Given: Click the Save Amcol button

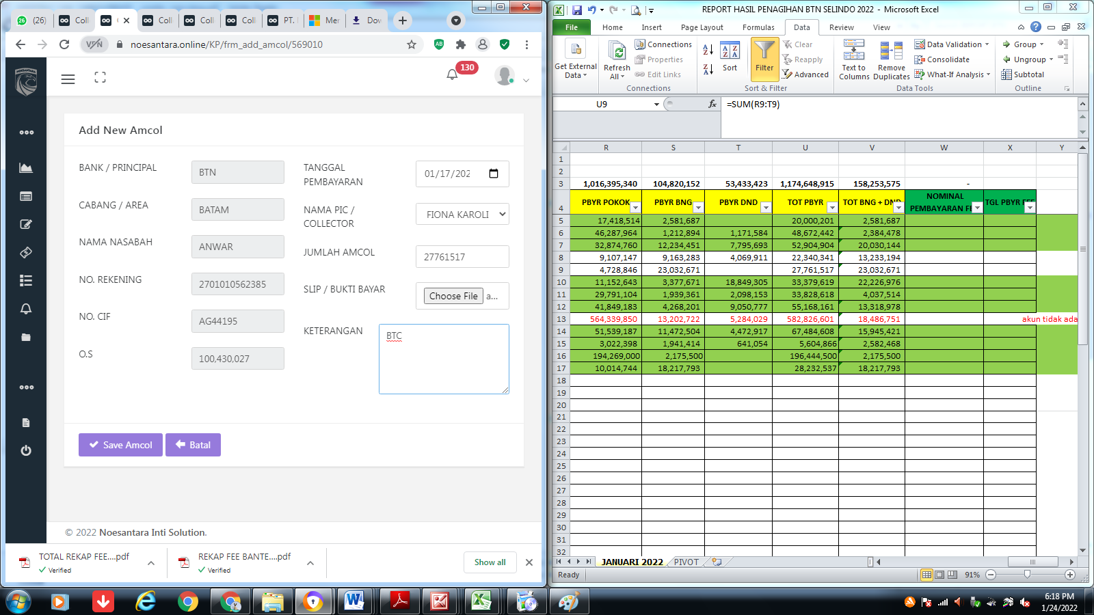Looking at the screenshot, I should coord(120,445).
